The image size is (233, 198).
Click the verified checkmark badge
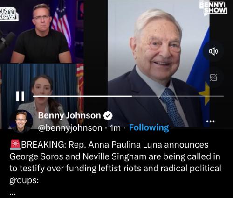point(108,116)
